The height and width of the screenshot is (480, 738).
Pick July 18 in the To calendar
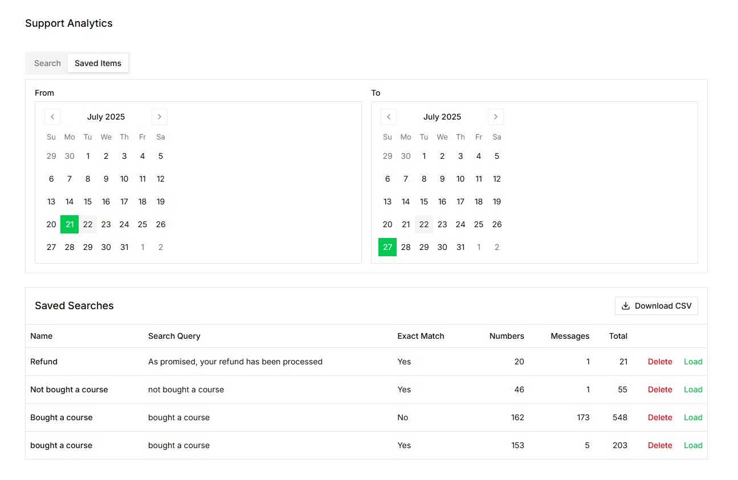479,202
